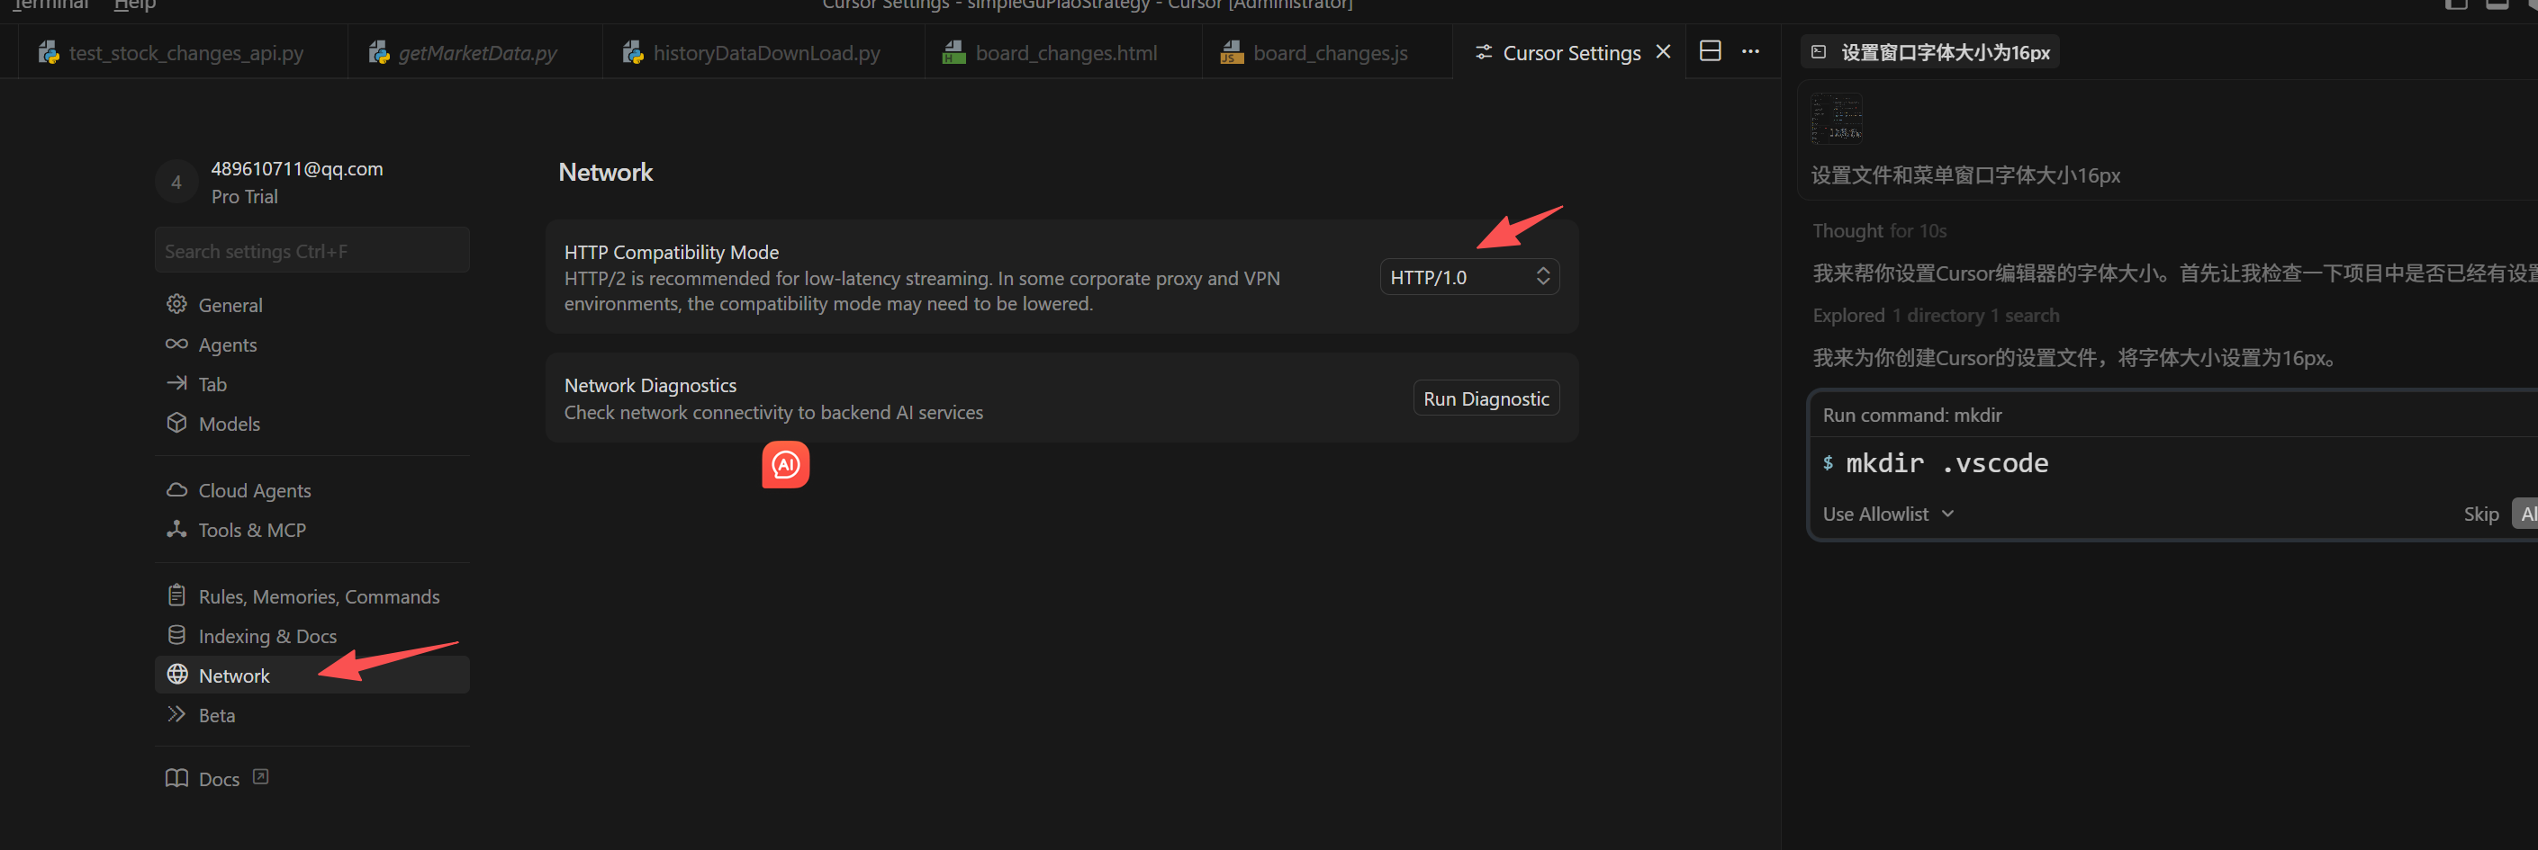
Task: Click the red AI assistant floating icon
Action: [785, 464]
